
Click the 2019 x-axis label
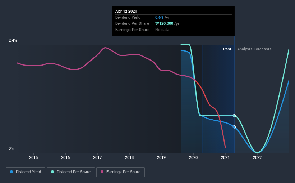(161, 157)
